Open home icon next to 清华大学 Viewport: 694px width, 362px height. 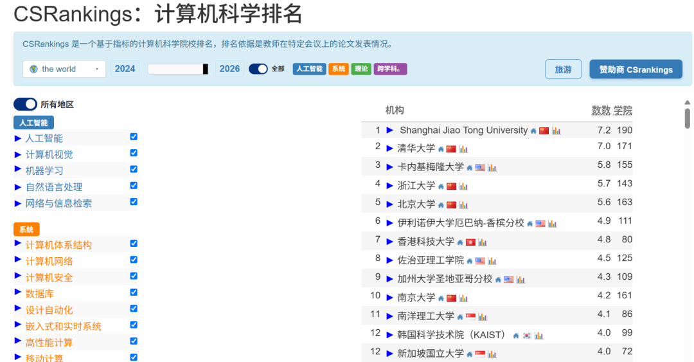pyautogui.click(x=441, y=149)
